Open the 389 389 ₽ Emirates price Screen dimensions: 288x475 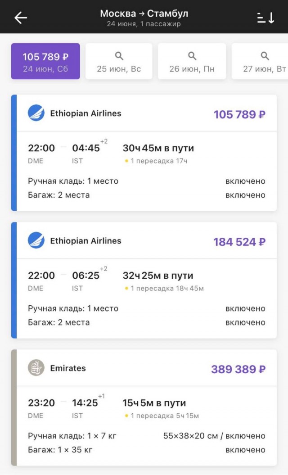tap(238, 369)
